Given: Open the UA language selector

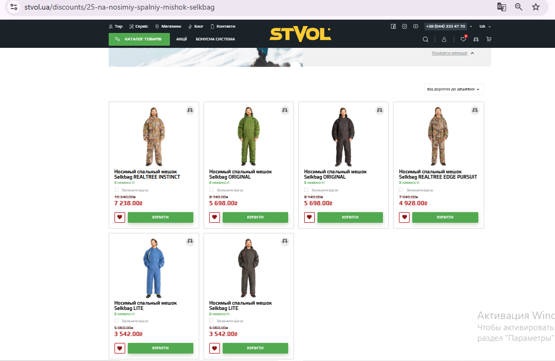Looking at the screenshot, I should (485, 27).
